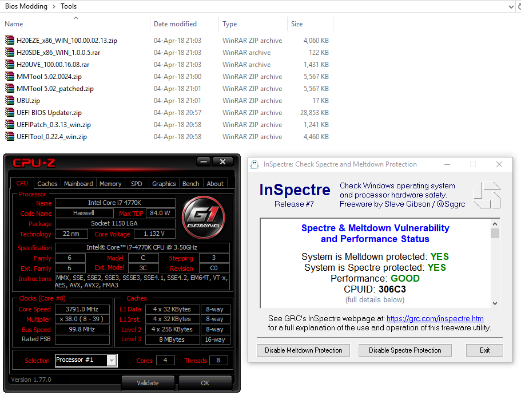Click the InSpectre scrollbar down arrow
The width and height of the screenshot is (521, 399).
tap(495, 303)
